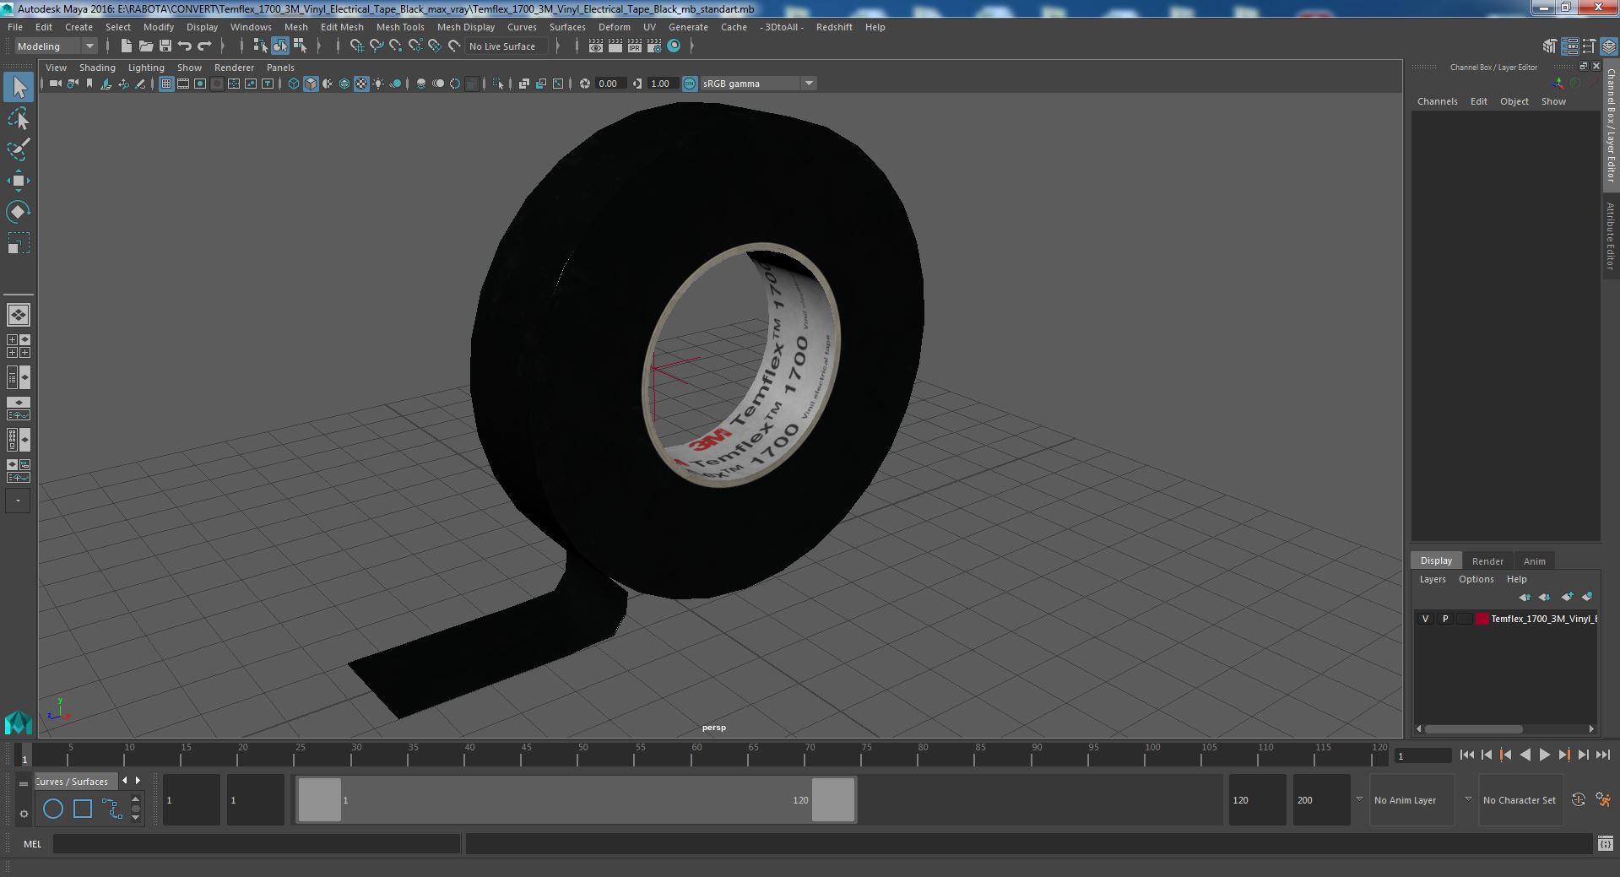
Task: Go to start of playback range
Action: [x=1466, y=755]
